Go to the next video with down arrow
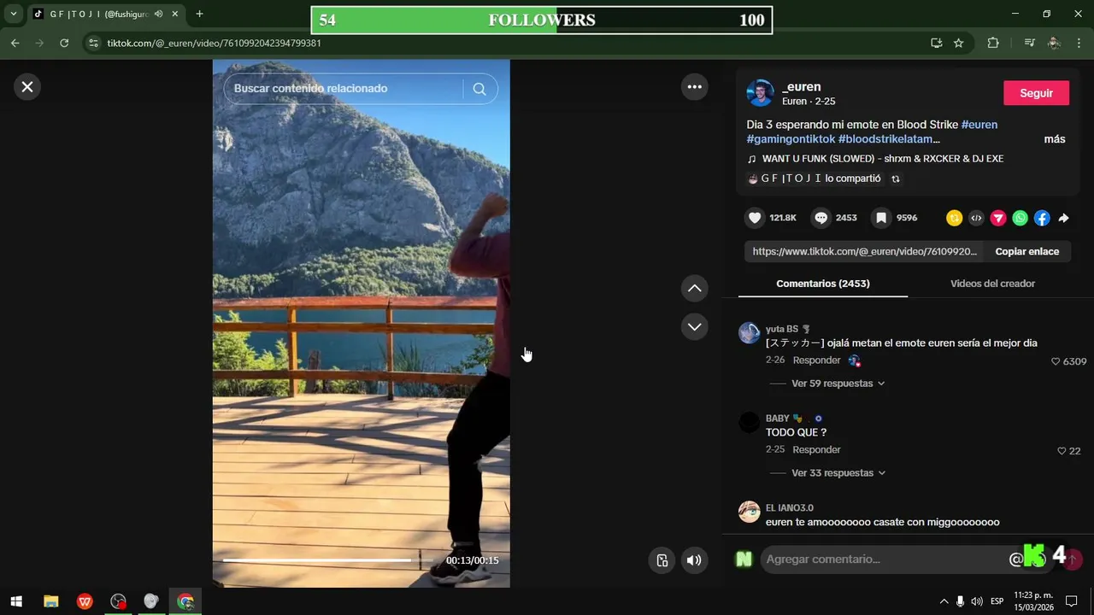Image resolution: width=1094 pixels, height=615 pixels. click(x=694, y=326)
